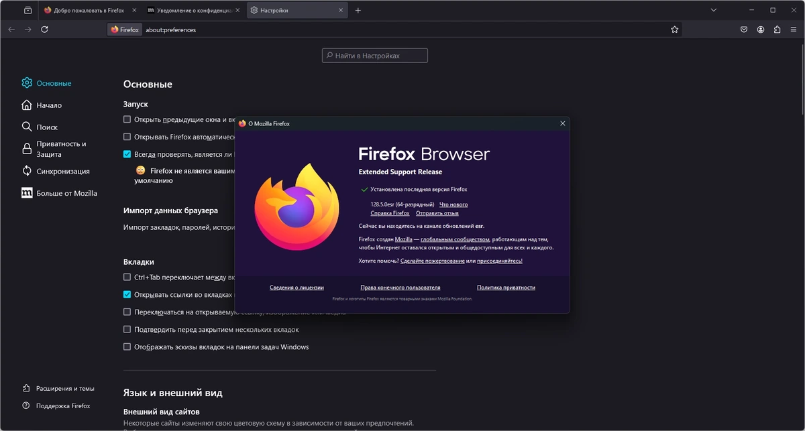Viewport: 805px width, 431px height.
Task: Open the Pocket save icon
Action: pyautogui.click(x=744, y=29)
